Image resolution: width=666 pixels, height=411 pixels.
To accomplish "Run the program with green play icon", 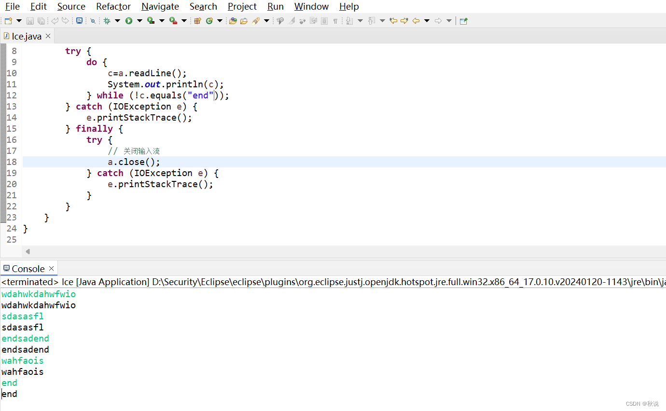I will point(129,21).
